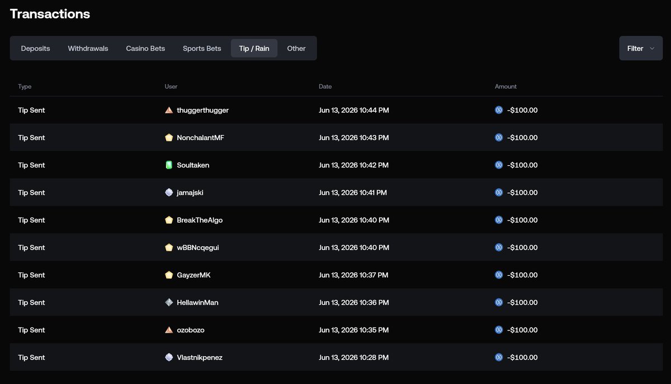Click the green gem badge beside Soultaken
Viewport: 671px width, 384px height.
(x=169, y=165)
